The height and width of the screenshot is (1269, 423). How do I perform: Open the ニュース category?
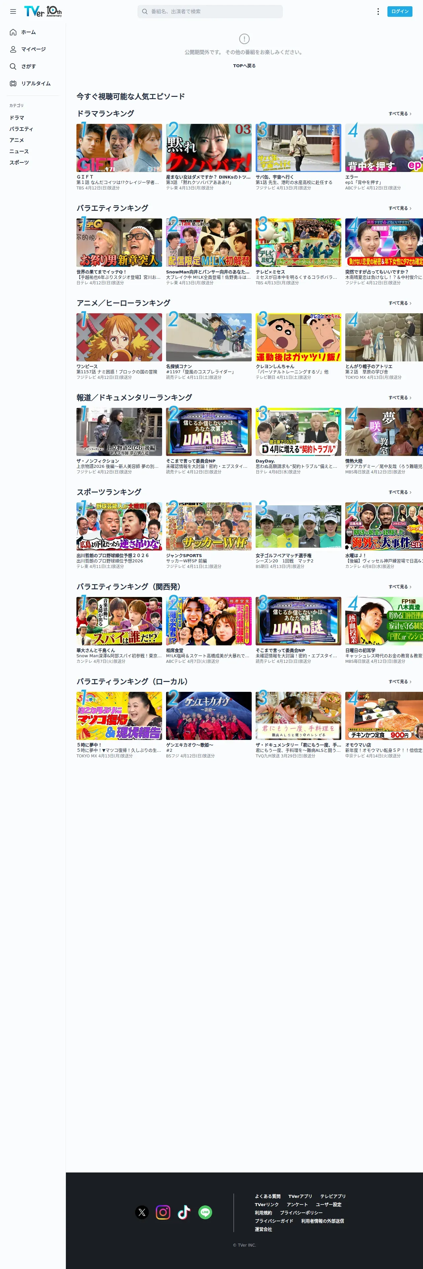(x=19, y=152)
